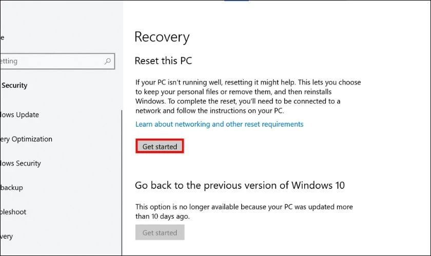Click the thin blue bar at window top

coord(237,1)
